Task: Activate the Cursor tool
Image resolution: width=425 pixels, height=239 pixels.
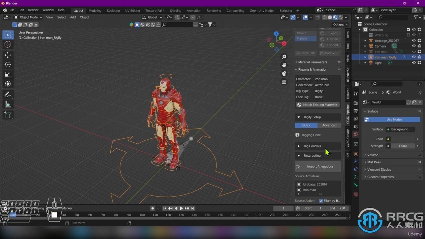Action: [8, 44]
